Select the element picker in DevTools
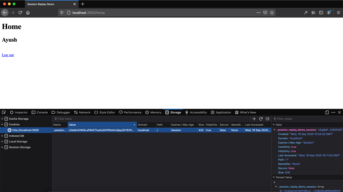Image resolution: width=343 pixels, height=192 pixels. point(3,112)
